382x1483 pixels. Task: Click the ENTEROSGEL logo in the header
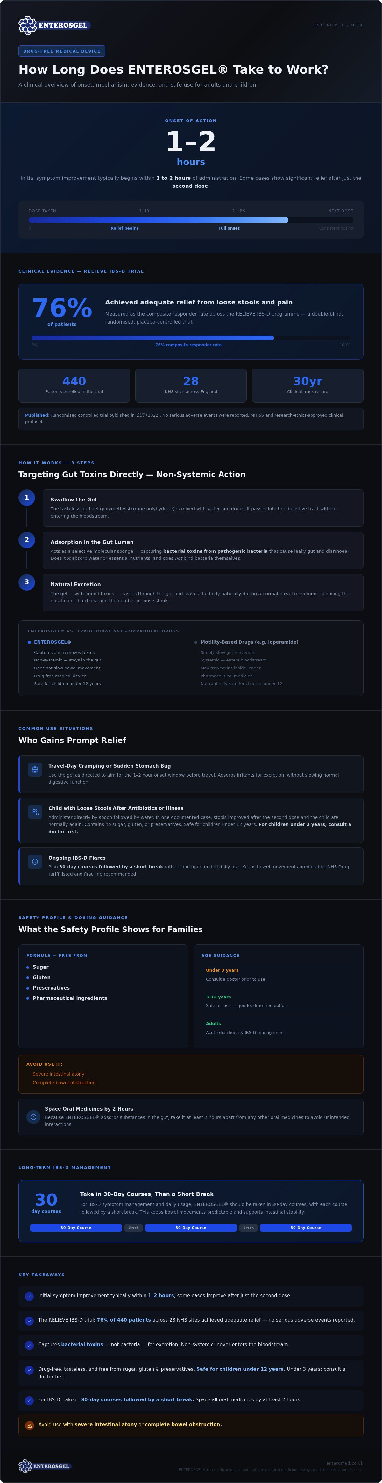click(54, 25)
